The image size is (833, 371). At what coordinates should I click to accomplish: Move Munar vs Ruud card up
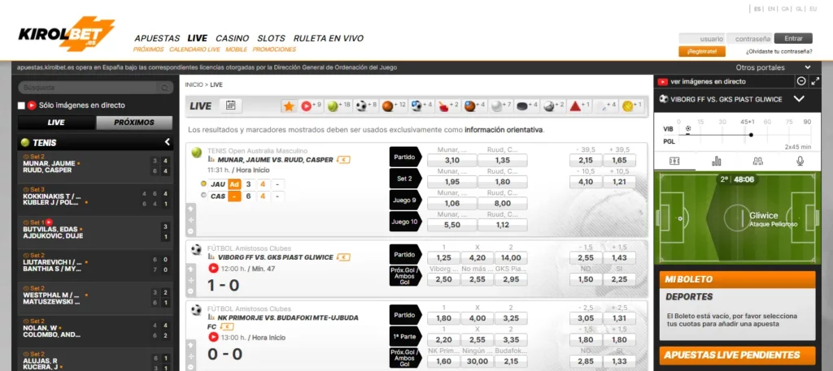coord(190,208)
